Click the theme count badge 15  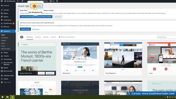pos(22,37)
